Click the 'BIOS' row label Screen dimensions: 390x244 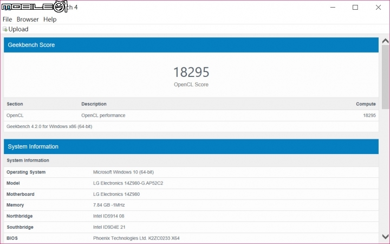[12, 238]
